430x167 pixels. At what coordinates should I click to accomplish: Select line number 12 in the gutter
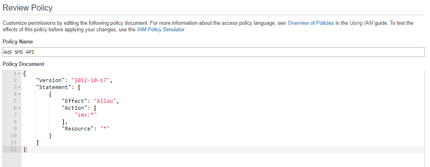pyautogui.click(x=13, y=150)
